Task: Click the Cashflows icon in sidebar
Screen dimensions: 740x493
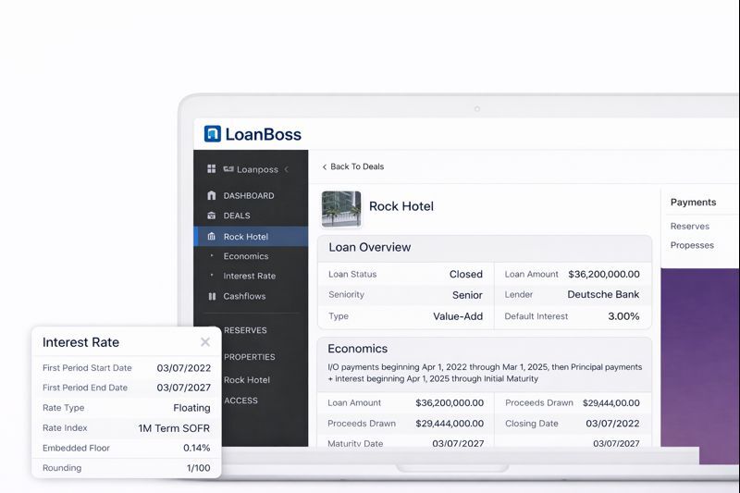Action: [212, 296]
